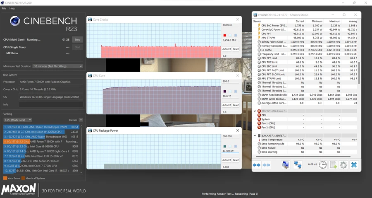Click the Core Clocks window title icon
372x198 pixels.
pyautogui.click(x=90, y=19)
